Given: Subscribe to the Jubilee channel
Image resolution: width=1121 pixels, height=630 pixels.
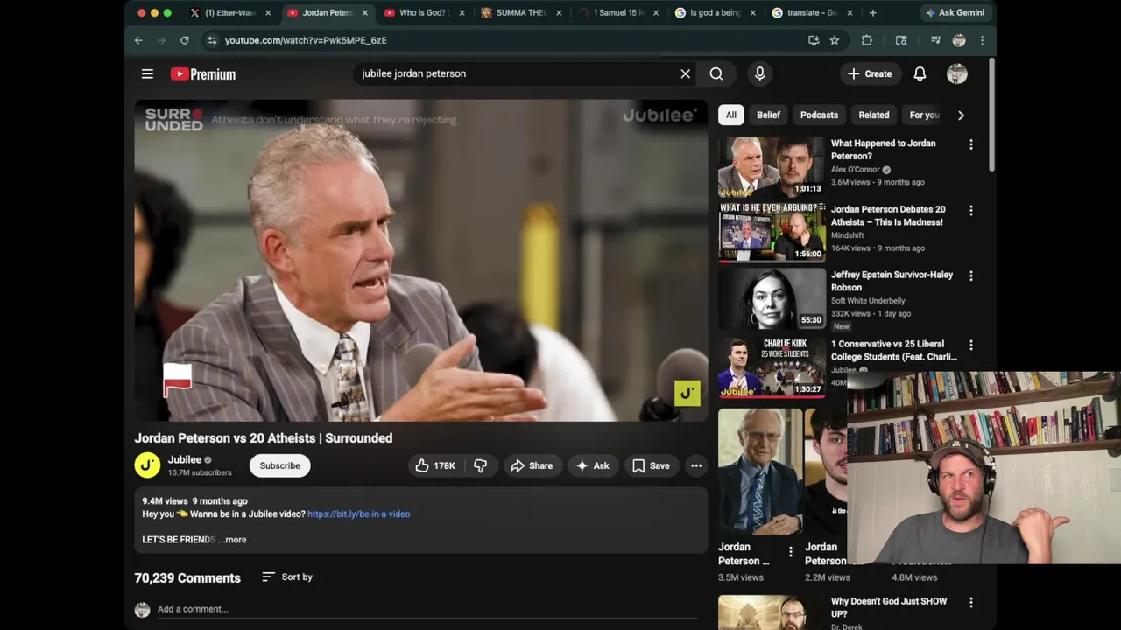Looking at the screenshot, I should tap(279, 465).
